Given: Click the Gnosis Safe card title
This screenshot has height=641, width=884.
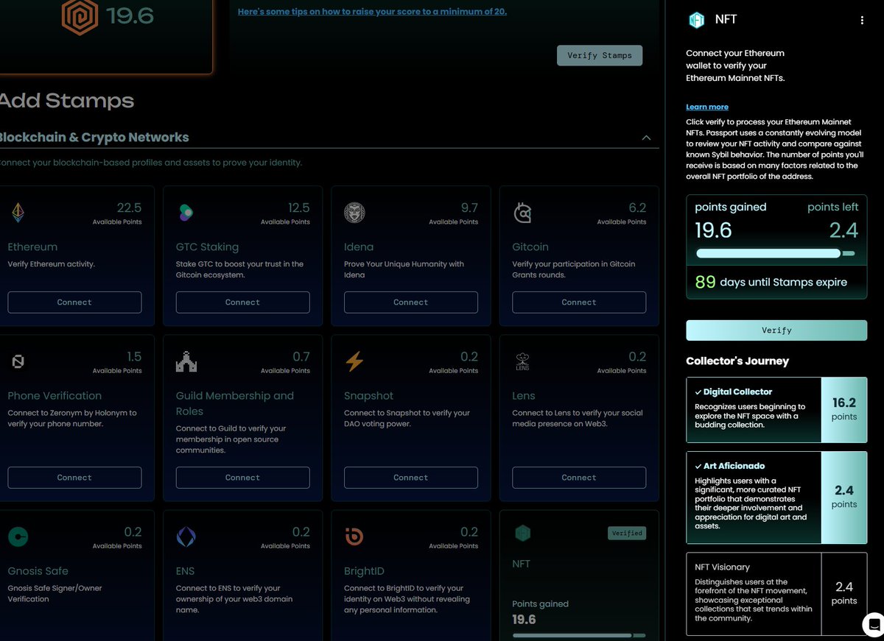Looking at the screenshot, I should 38,571.
